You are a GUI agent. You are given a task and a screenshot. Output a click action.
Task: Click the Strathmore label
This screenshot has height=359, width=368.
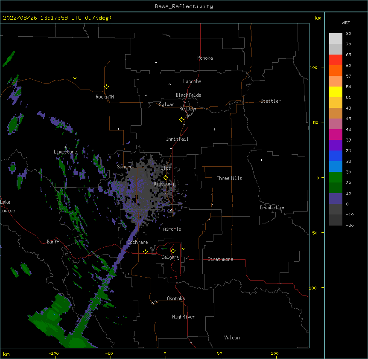pos(220,259)
